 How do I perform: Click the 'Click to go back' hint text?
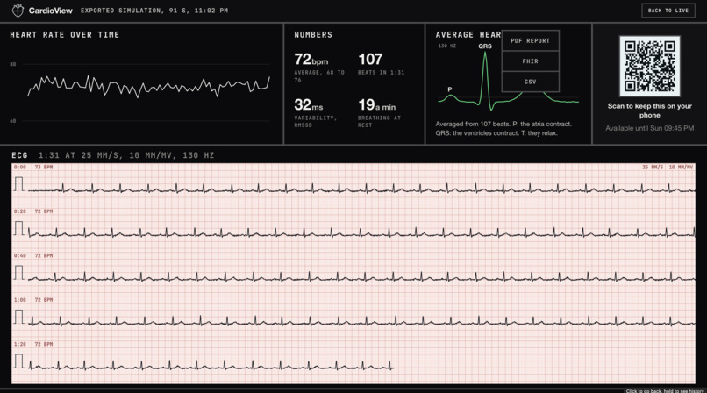[x=665, y=390]
